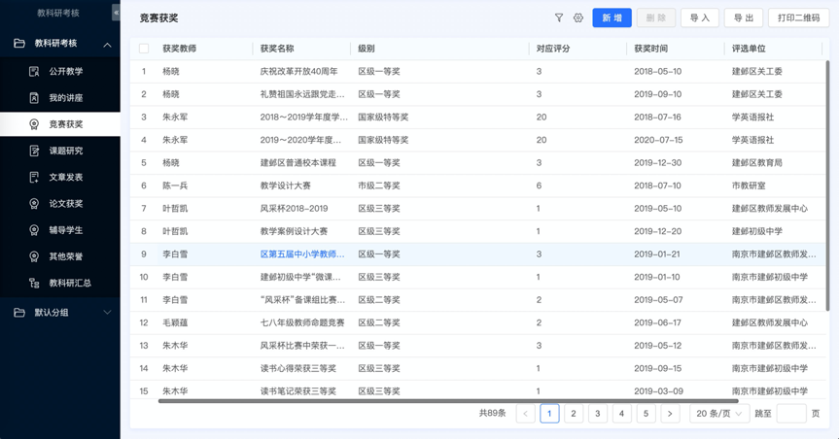
Task: Go to page 4
Action: (x=622, y=414)
